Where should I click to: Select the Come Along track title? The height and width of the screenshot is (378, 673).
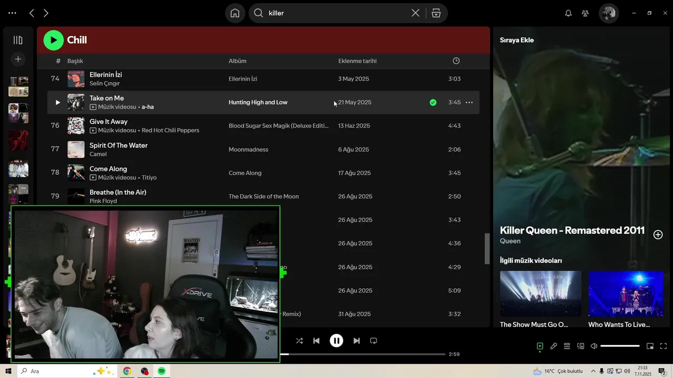[x=108, y=169]
